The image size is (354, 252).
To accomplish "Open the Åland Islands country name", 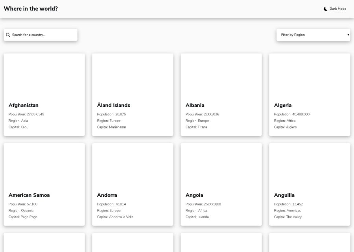I will pos(114,105).
